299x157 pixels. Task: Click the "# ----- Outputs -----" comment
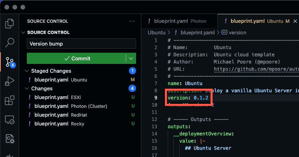pos(198,119)
